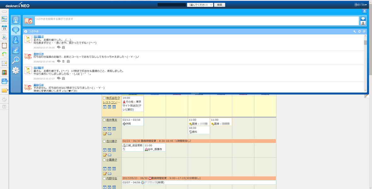Check the box next to 岩井孝夫

104,120
